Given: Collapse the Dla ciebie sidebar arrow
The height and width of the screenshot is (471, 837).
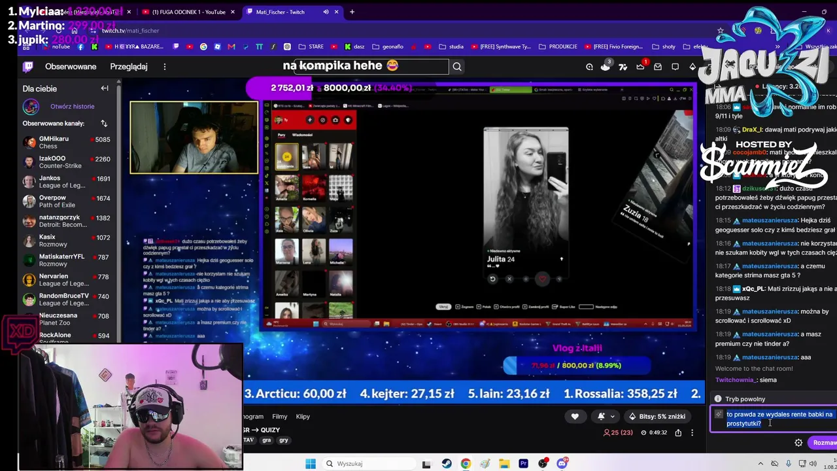Looking at the screenshot, I should 105,88.
